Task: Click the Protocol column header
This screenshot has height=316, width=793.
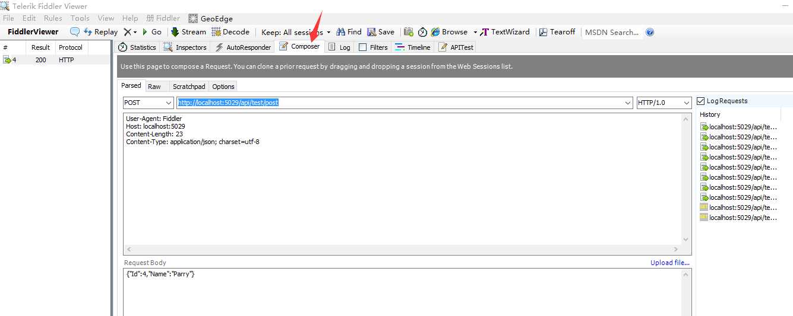Action: 71,47
